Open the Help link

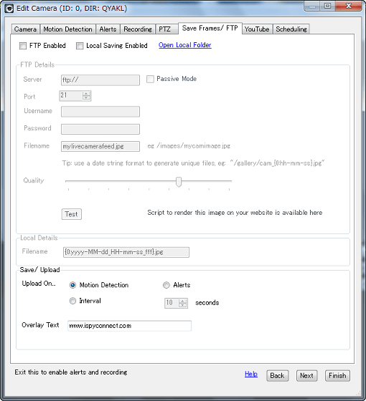tap(251, 374)
